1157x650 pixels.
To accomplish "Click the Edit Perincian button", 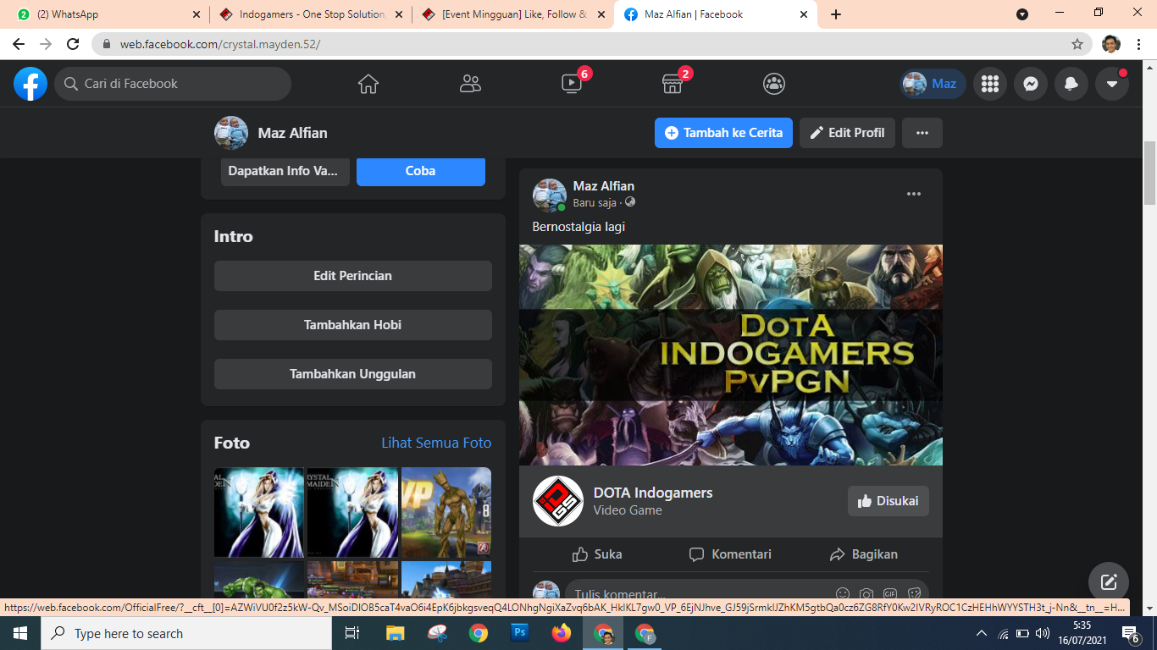I will 353,276.
